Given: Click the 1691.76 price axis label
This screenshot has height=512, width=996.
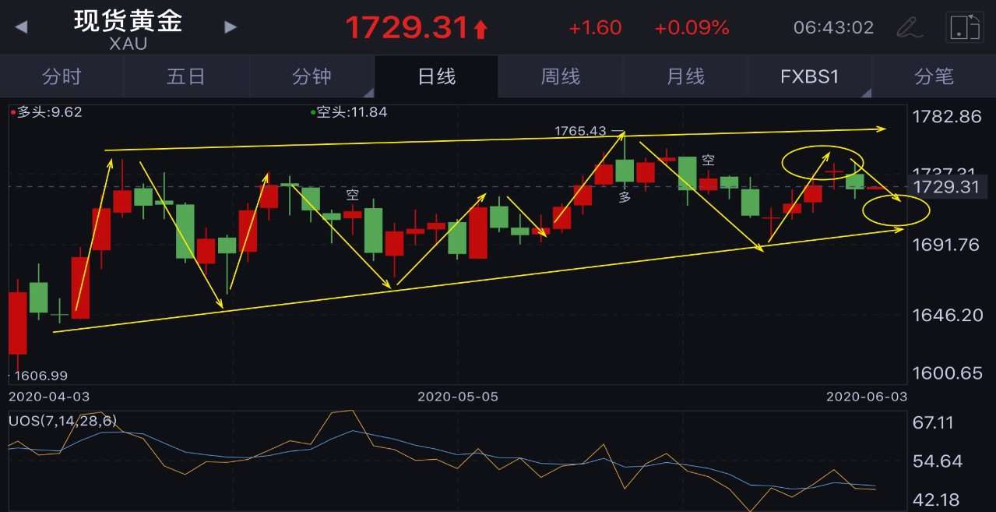Looking at the screenshot, I should [x=945, y=245].
